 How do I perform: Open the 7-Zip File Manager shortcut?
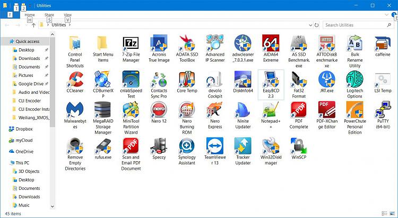tap(131, 43)
